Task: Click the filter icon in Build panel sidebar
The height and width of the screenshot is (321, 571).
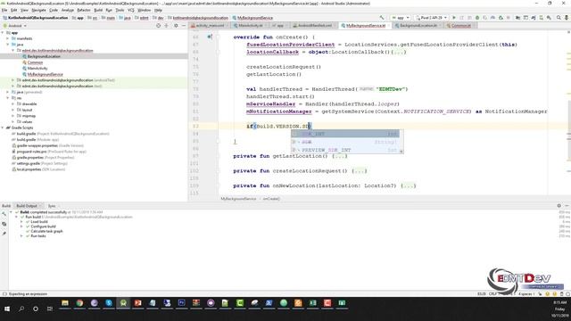Action: tap(4, 224)
